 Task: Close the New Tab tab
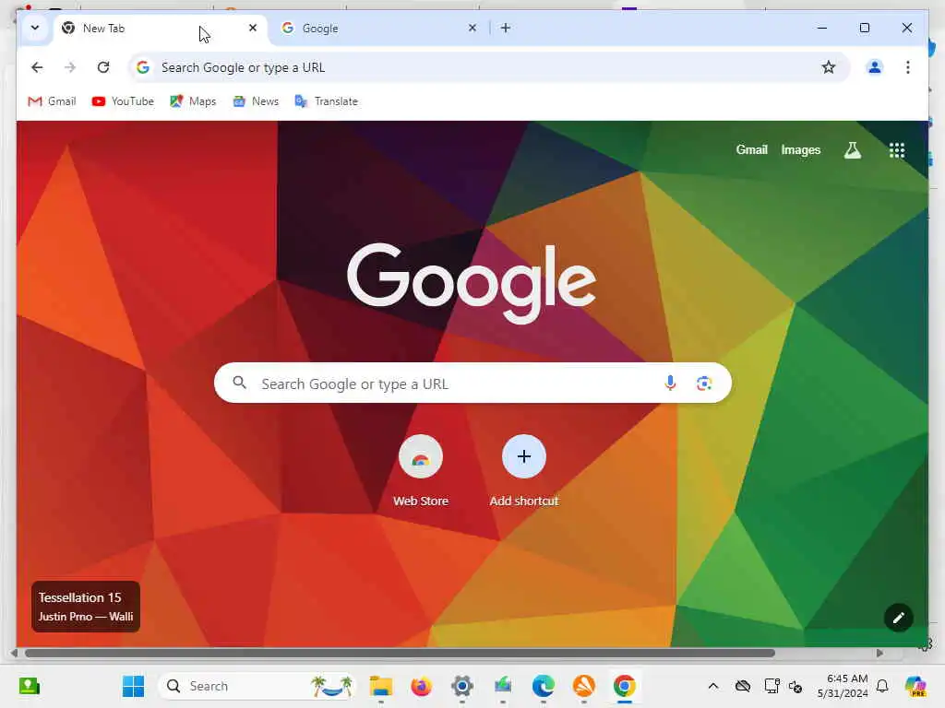[253, 28]
